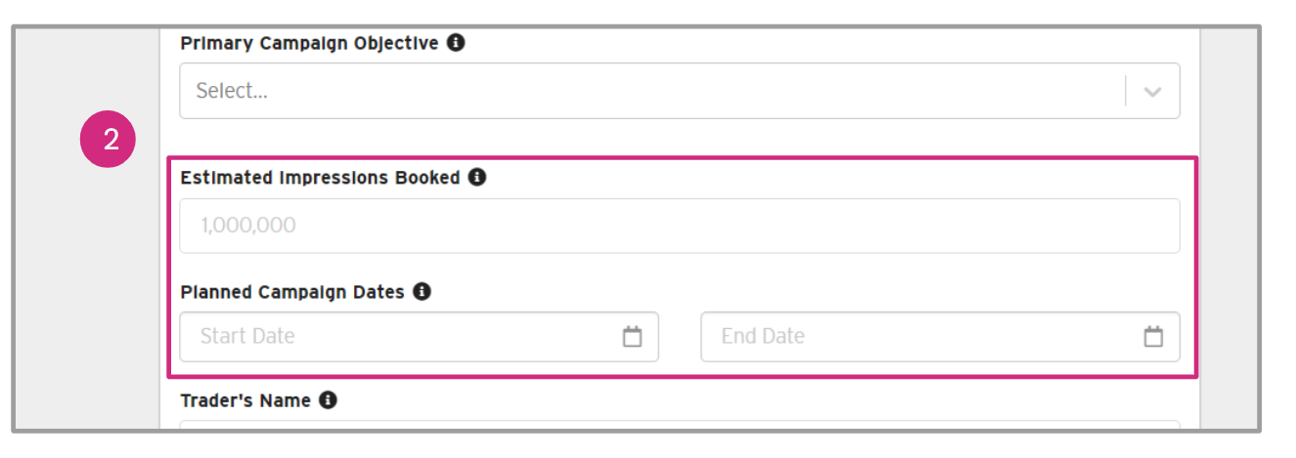The image size is (1296, 458).
Task: Open the End Date calendar icon
Action: pos(1154,337)
